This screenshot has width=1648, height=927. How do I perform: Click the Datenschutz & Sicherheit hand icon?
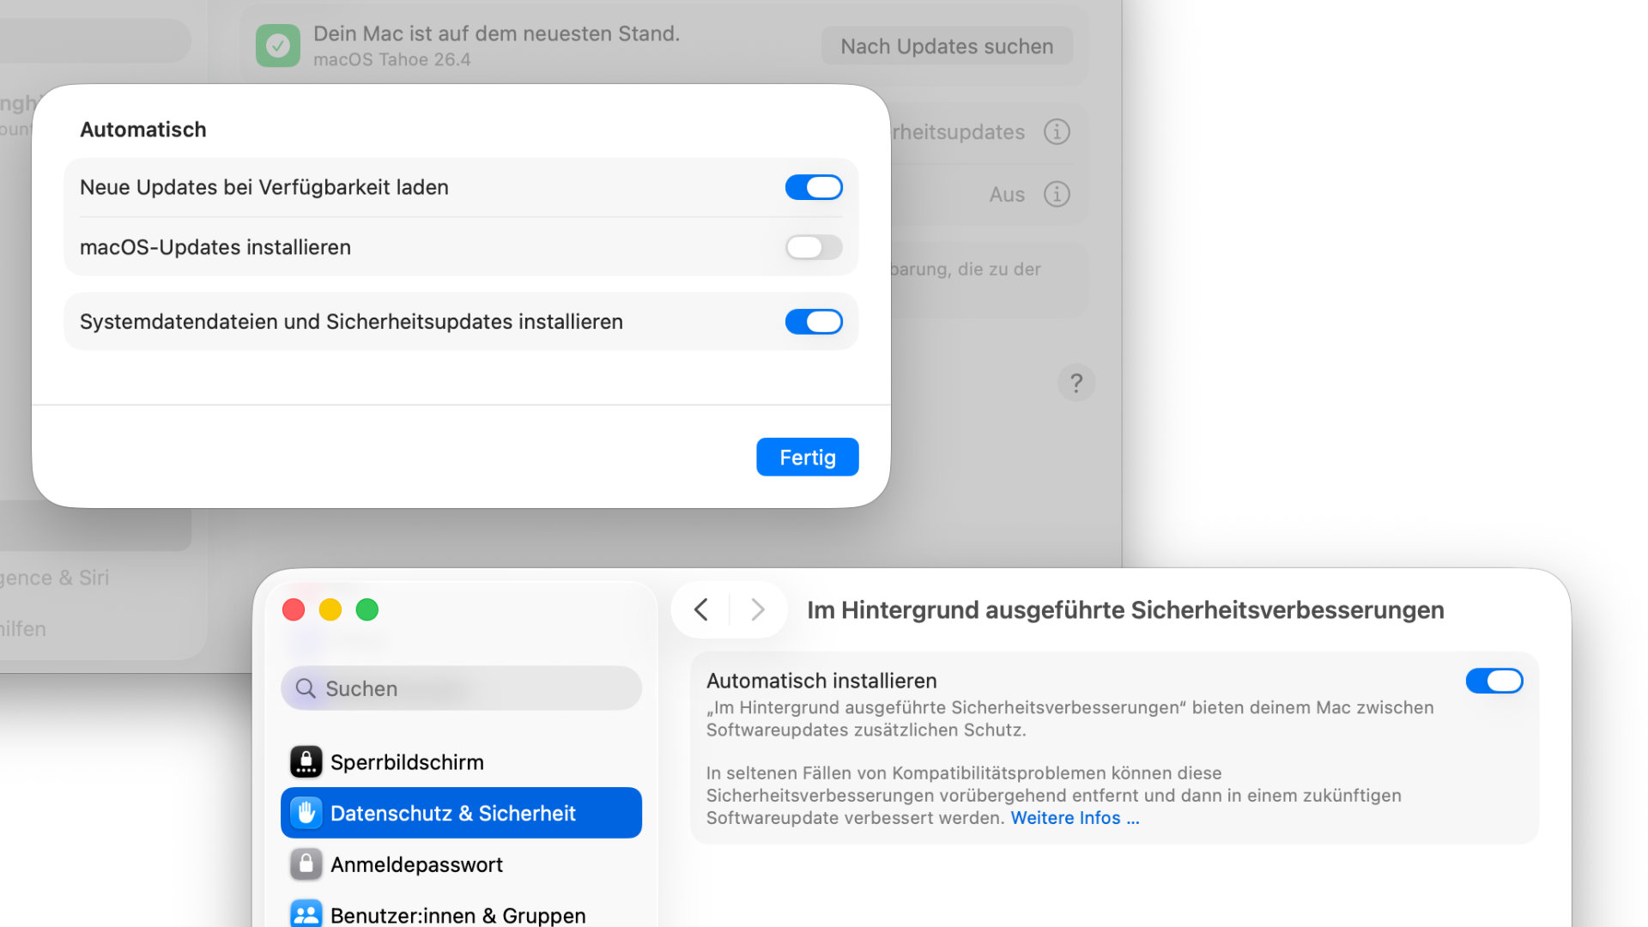click(x=306, y=813)
